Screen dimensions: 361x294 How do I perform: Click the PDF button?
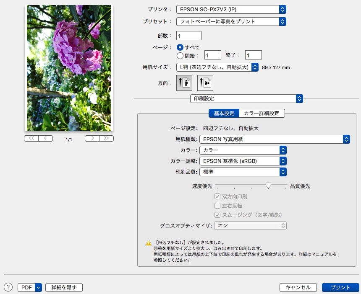click(26, 287)
